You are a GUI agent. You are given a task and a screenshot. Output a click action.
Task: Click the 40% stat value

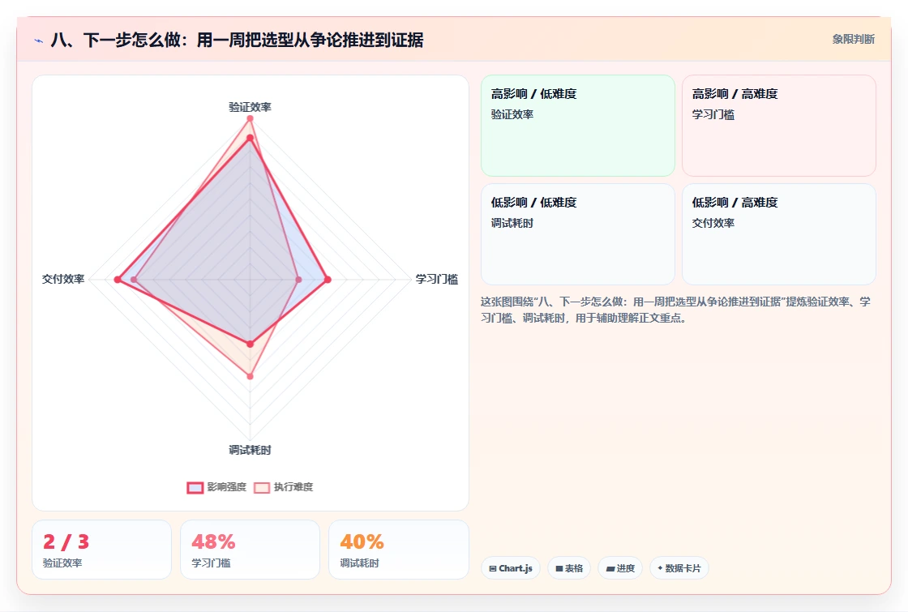click(x=362, y=542)
